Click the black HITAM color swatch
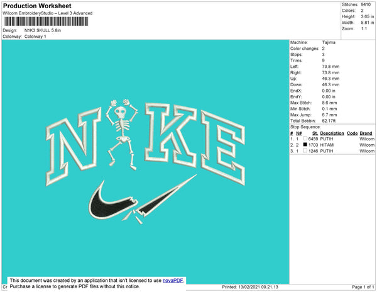This screenshot has height=292, width=377. [x=306, y=145]
